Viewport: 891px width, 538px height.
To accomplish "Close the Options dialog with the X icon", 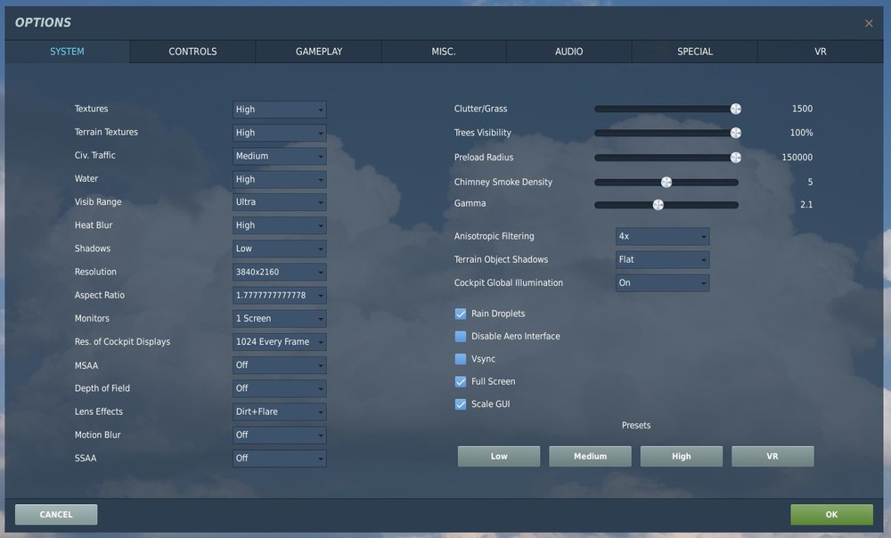I will [x=868, y=23].
